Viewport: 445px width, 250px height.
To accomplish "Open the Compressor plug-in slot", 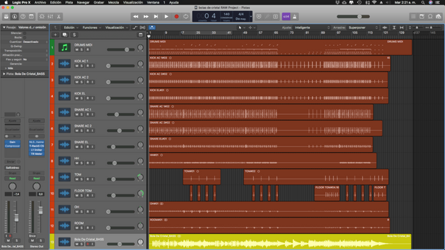I will (13, 146).
